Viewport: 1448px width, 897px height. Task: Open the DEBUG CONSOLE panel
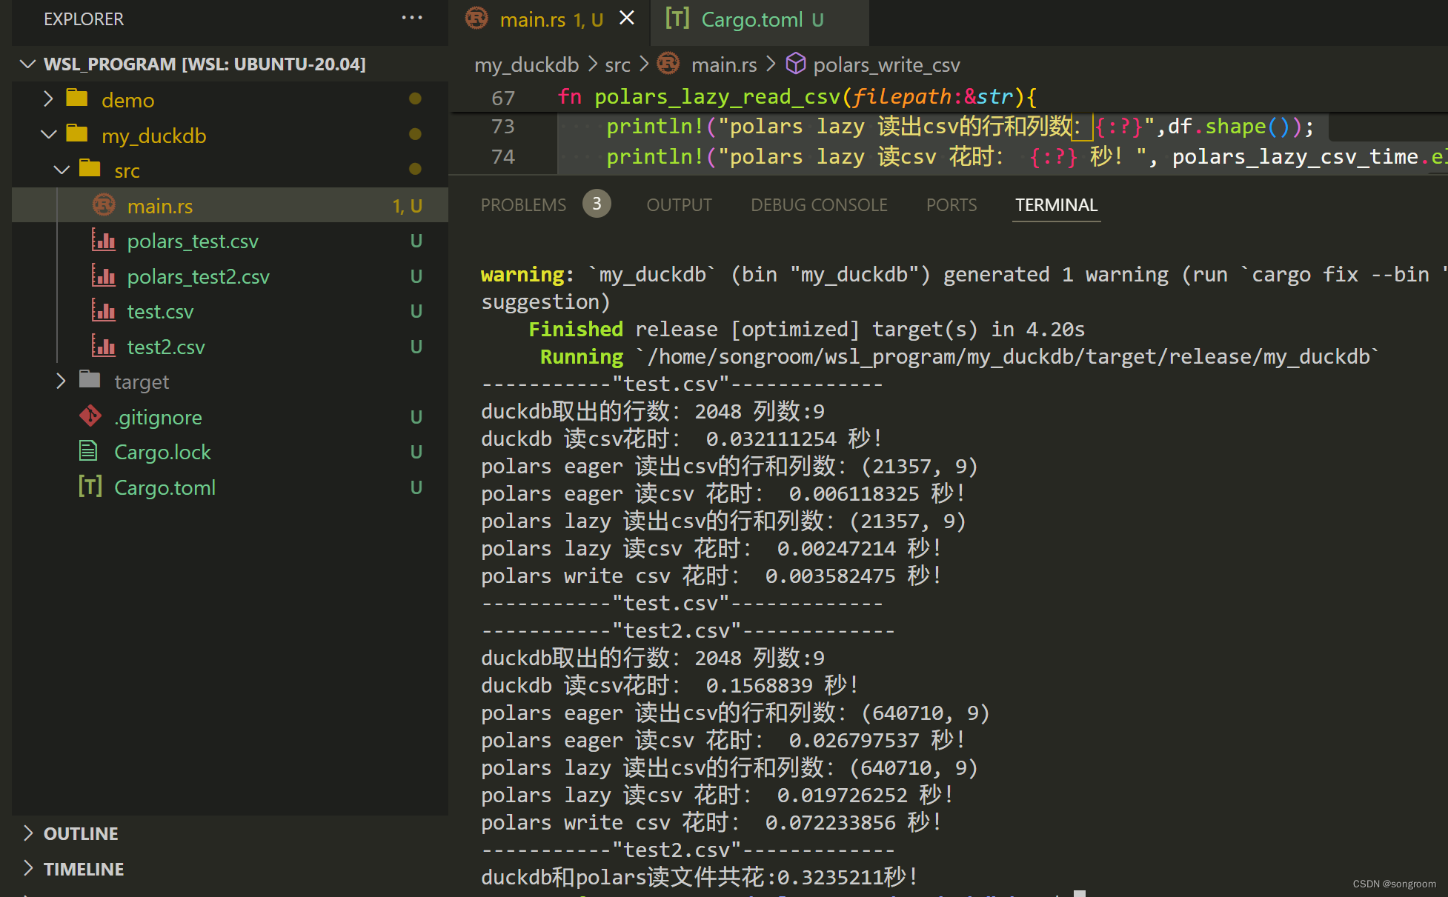coord(819,204)
